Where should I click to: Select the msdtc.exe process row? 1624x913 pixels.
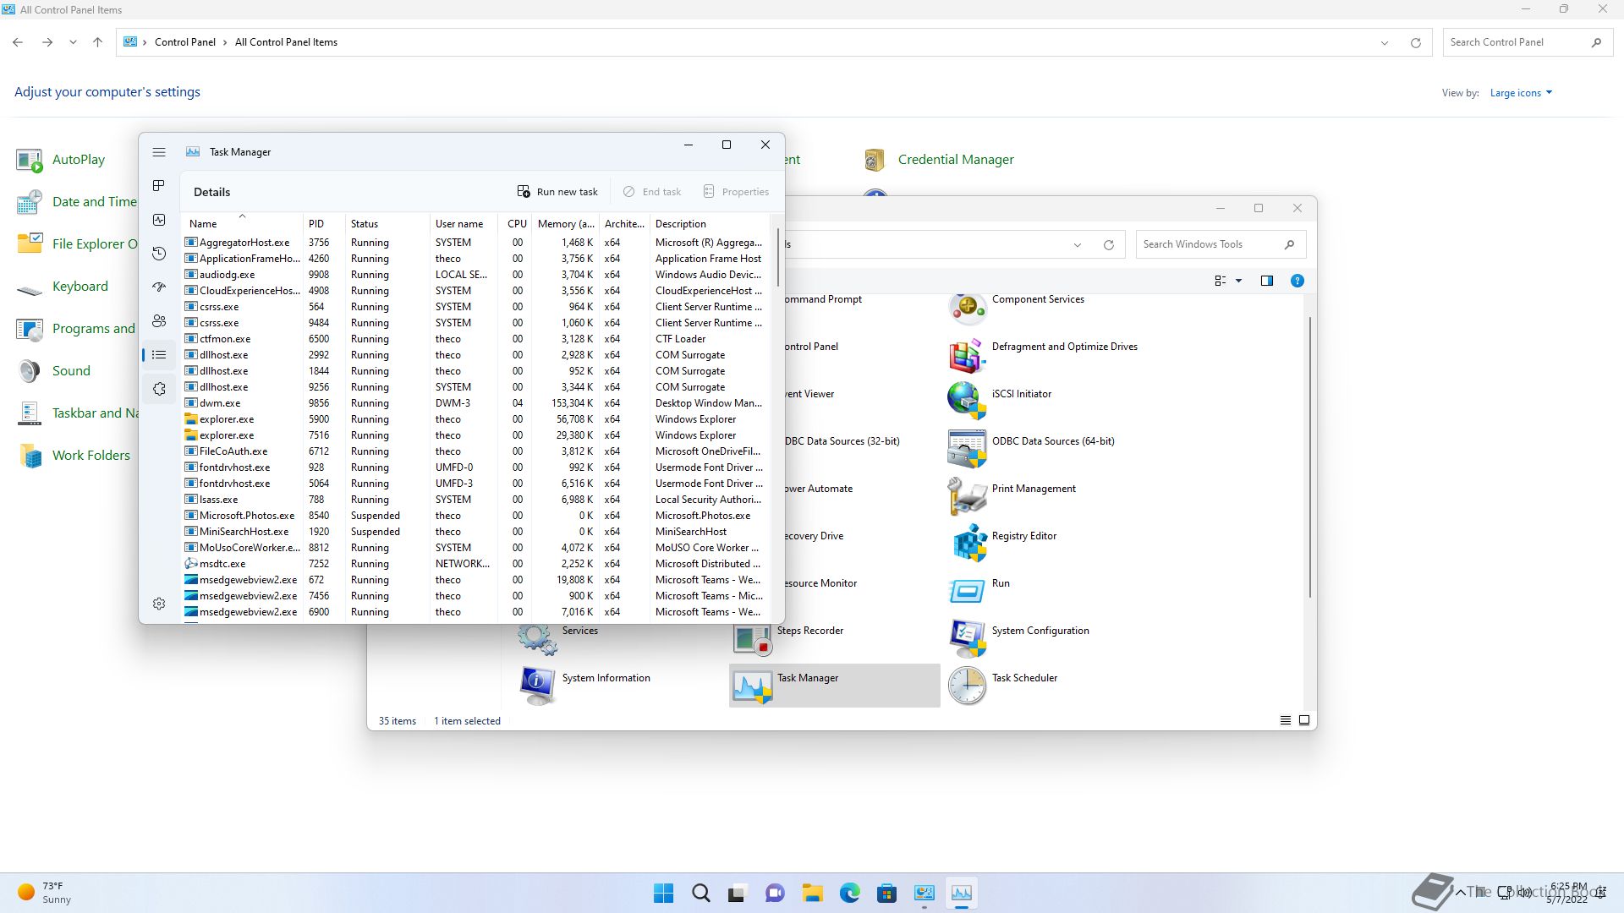(x=476, y=564)
